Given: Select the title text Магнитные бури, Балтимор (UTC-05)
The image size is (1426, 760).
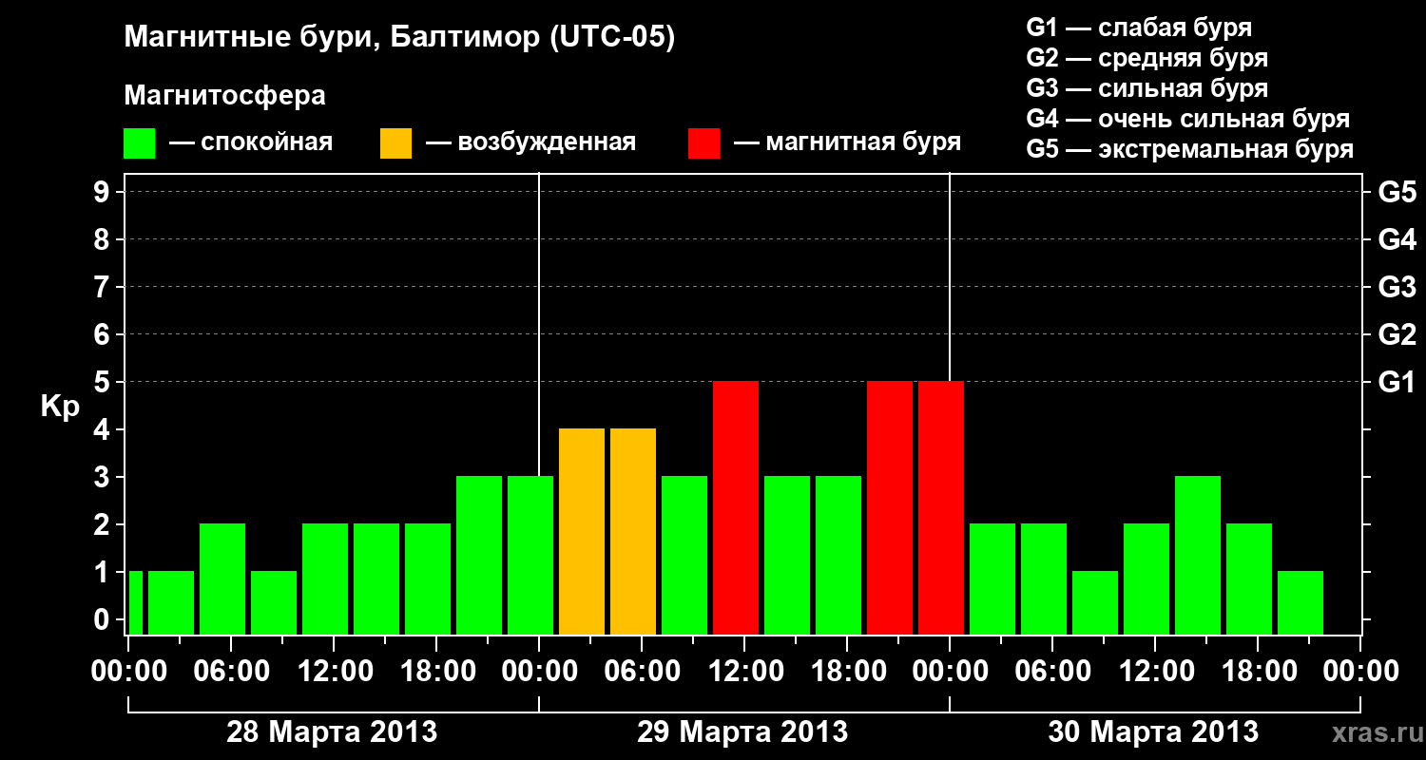Looking at the screenshot, I should point(399,37).
